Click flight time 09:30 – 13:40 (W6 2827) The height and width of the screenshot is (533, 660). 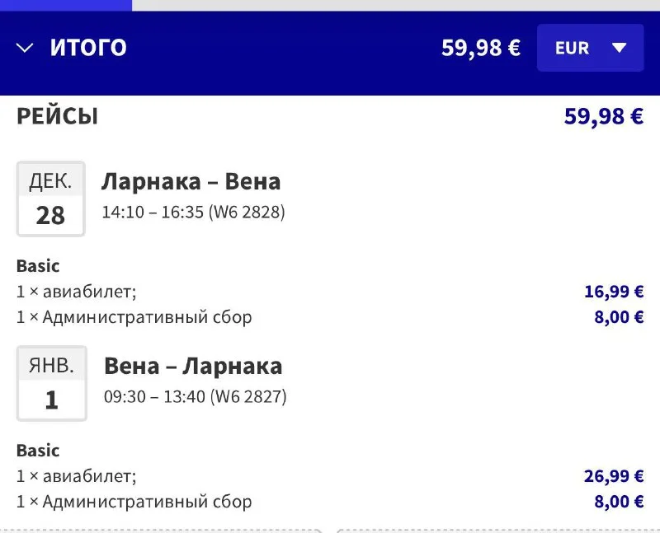pos(195,396)
